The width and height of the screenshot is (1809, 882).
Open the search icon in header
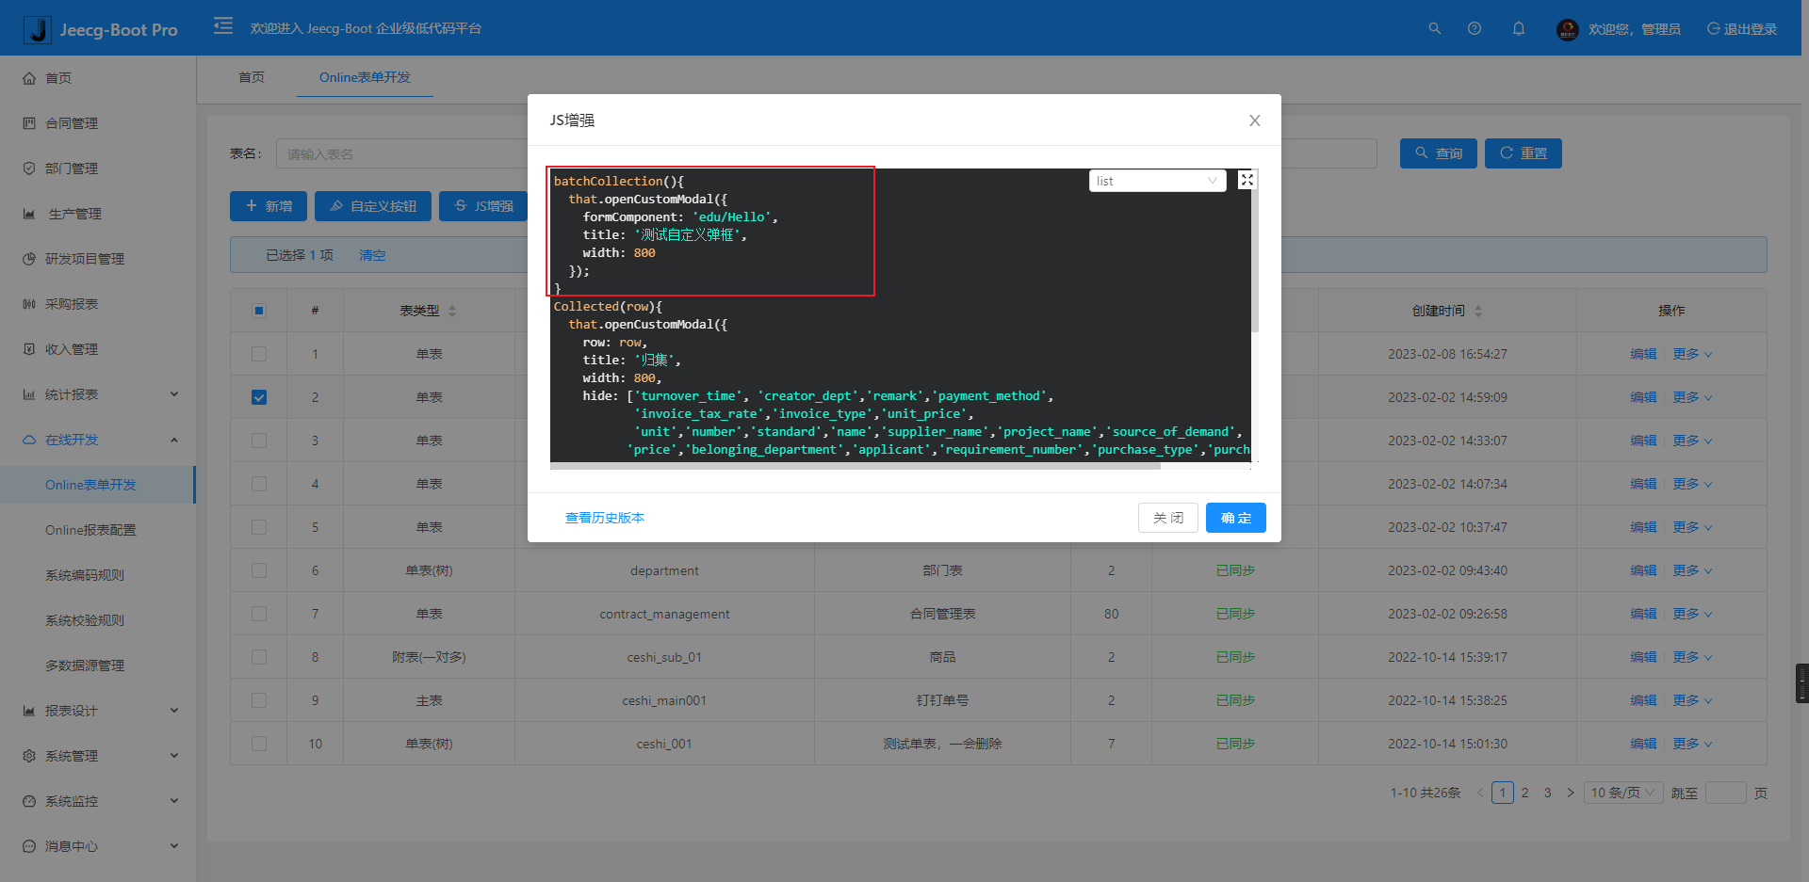[x=1434, y=28]
